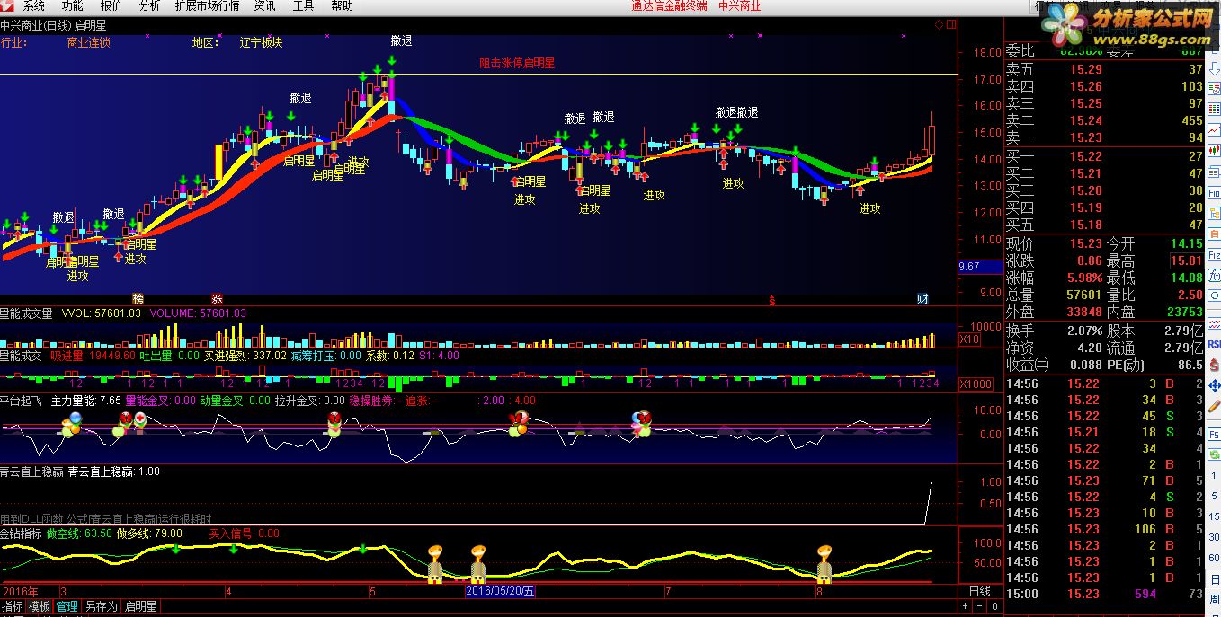Click the F10 sidebar icon
1221x617 pixels.
click(x=1214, y=194)
